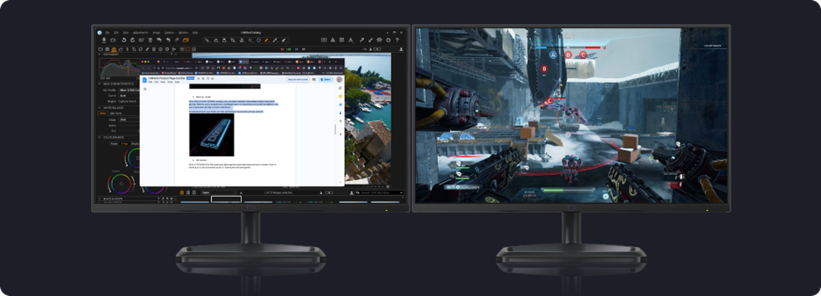Click the text annotation A icon

coord(351,40)
